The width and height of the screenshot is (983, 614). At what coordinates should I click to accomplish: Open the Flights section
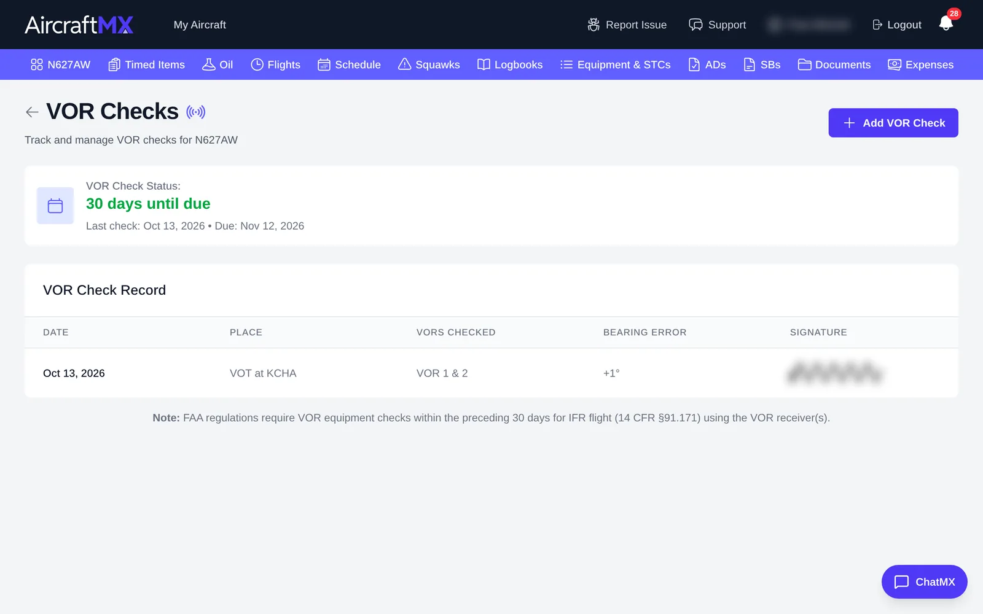[x=275, y=64]
